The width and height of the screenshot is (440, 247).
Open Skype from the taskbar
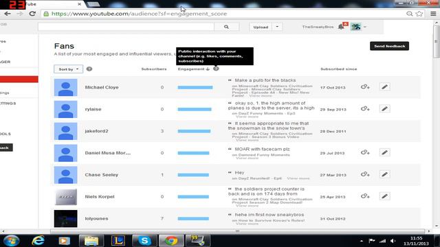144,241
